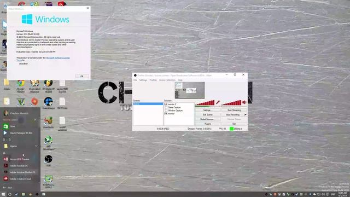Open Access 2016 Preview in Start menu
The width and height of the screenshot is (350, 197).
tap(20, 159)
